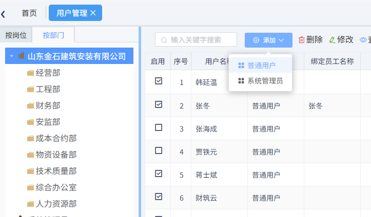Select 山东金石建筑安装有限公司 in the tree
The height and width of the screenshot is (217, 371).
pyautogui.click(x=69, y=56)
